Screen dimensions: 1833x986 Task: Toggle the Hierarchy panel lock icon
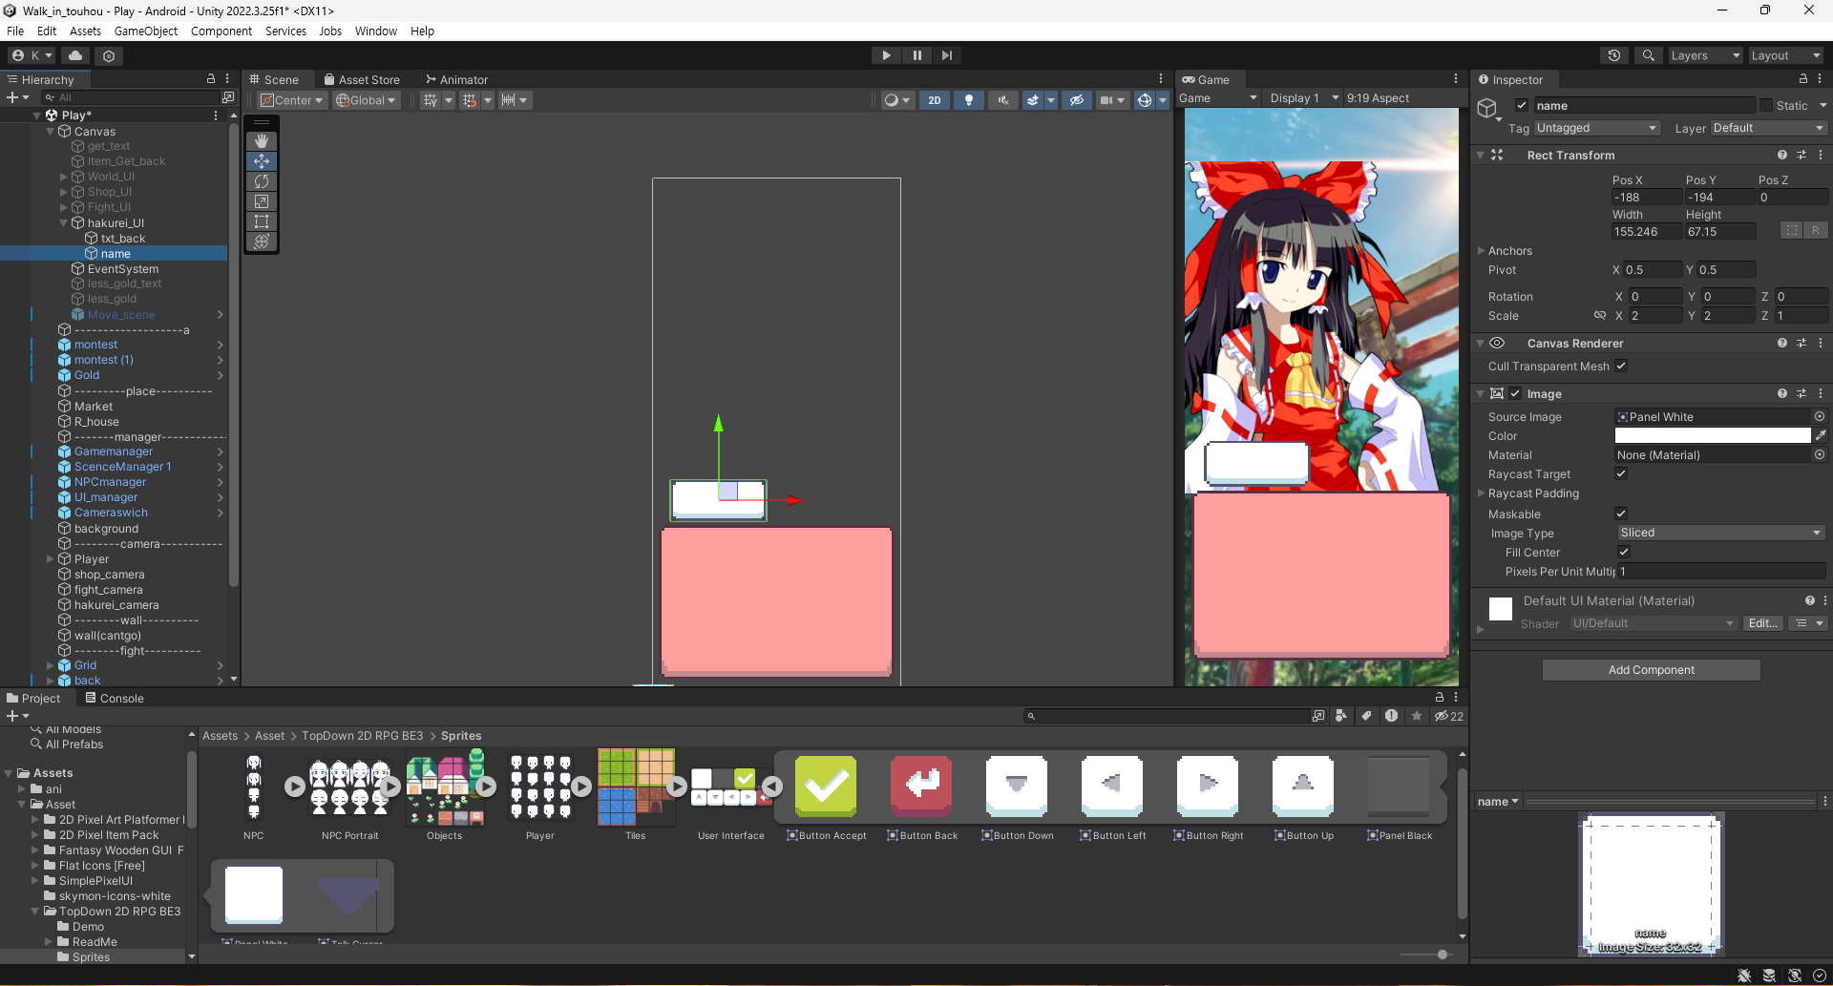click(211, 79)
